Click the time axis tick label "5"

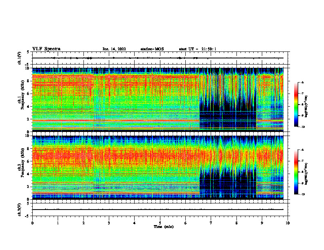point(160,223)
